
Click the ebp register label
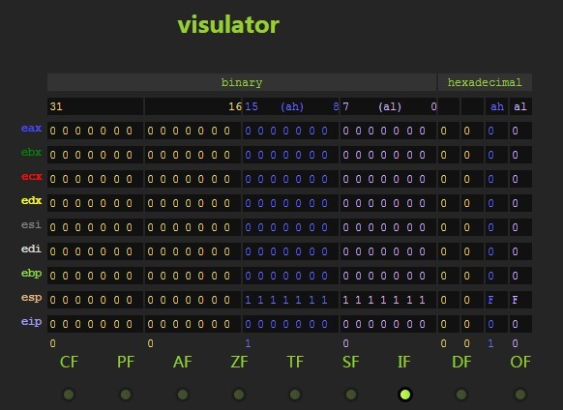pos(31,274)
